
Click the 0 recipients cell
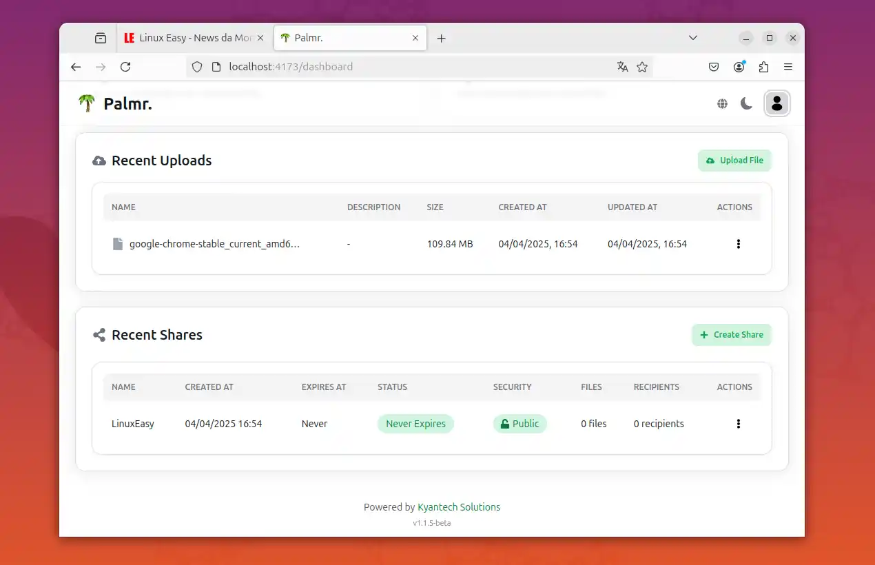659,424
